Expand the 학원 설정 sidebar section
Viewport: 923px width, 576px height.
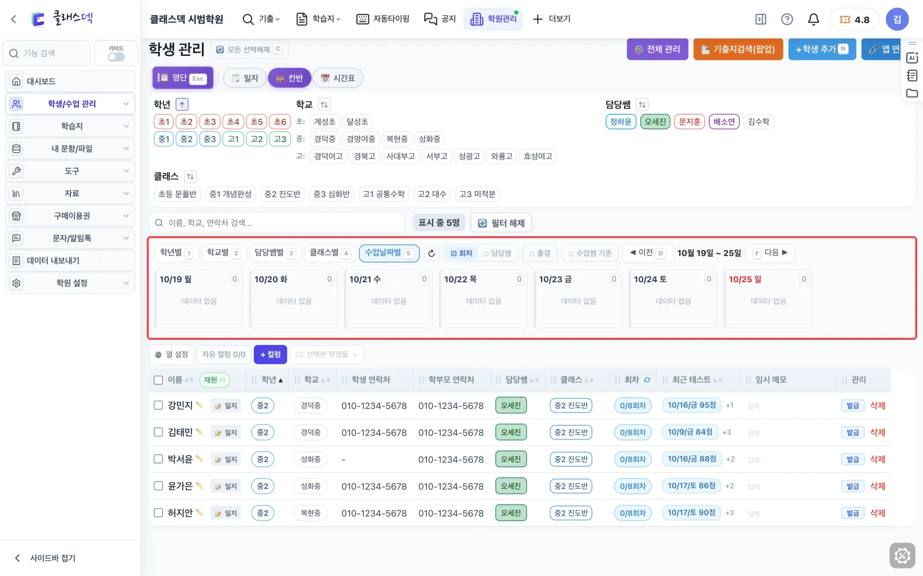pos(70,283)
